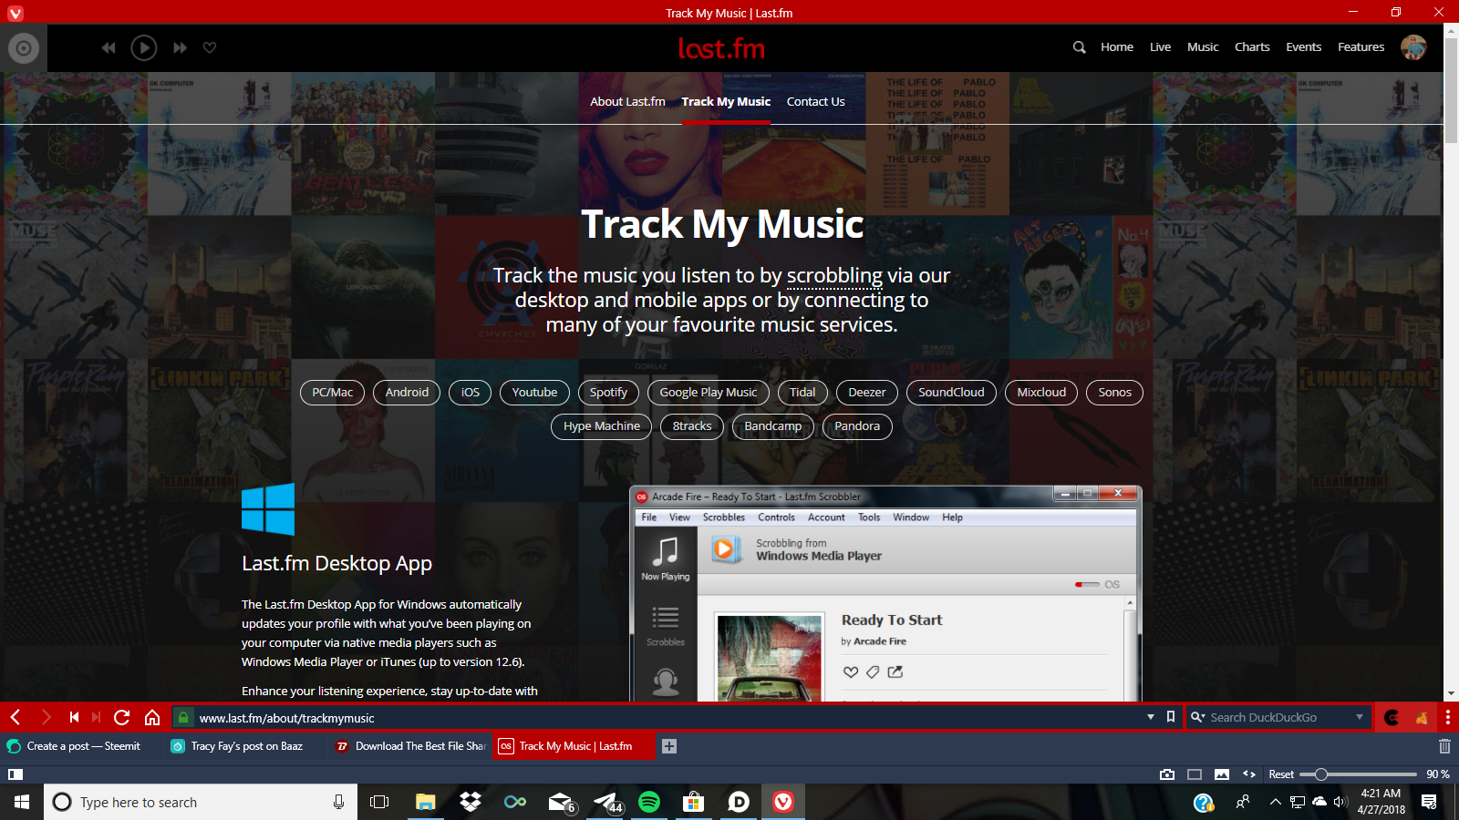Viewport: 1459px width, 820px height.
Task: Reset the page zoom level
Action: (x=1281, y=774)
